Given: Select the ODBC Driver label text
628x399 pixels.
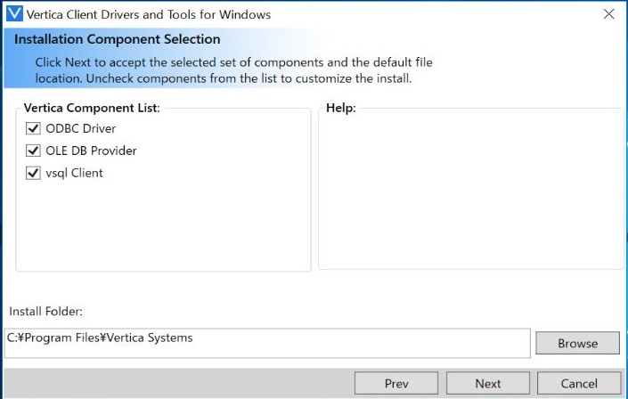Looking at the screenshot, I should [x=80, y=129].
